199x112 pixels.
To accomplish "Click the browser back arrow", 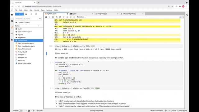I will (x=12, y=6).
